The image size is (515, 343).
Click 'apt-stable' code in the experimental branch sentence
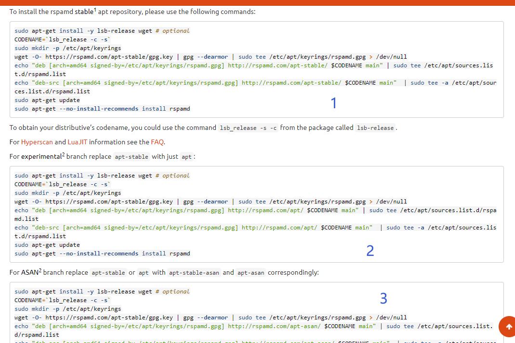(132, 157)
